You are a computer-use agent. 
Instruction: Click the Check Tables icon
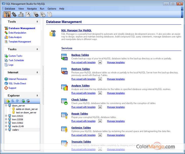64,101
